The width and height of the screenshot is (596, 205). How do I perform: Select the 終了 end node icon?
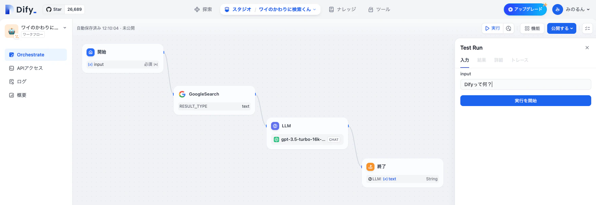370,166
